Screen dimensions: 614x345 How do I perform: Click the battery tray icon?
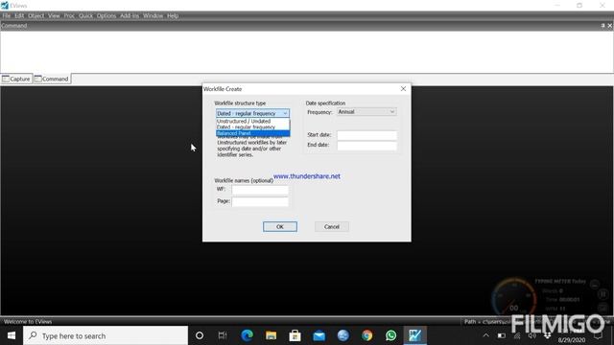(x=502, y=335)
